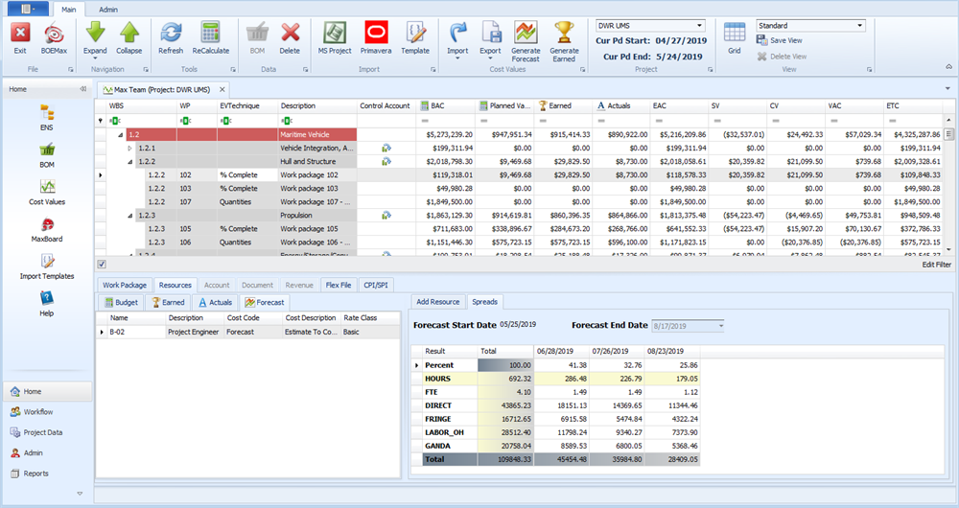The height and width of the screenshot is (508, 959).
Task: Toggle the filter checkbox below the grid
Action: pyautogui.click(x=102, y=264)
